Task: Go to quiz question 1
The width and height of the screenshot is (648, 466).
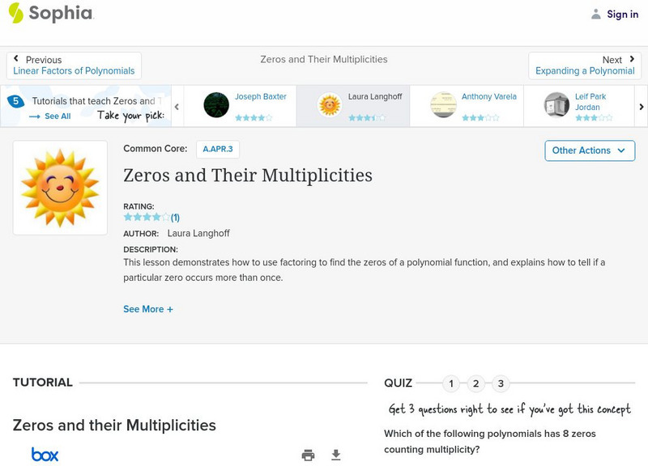Action: [x=452, y=383]
